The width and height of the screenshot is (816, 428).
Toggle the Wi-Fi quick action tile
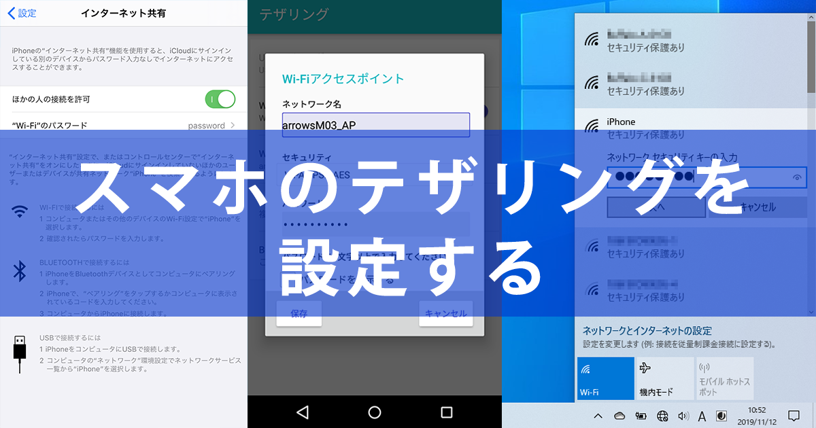pyautogui.click(x=606, y=378)
